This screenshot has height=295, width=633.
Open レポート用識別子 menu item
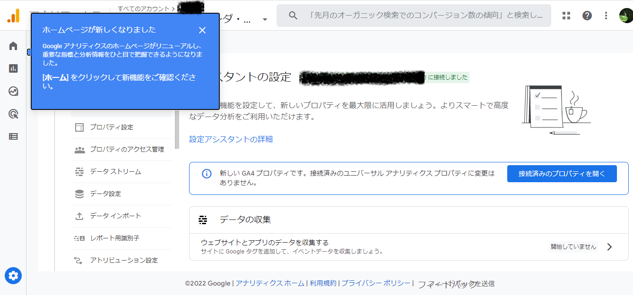tap(121, 238)
